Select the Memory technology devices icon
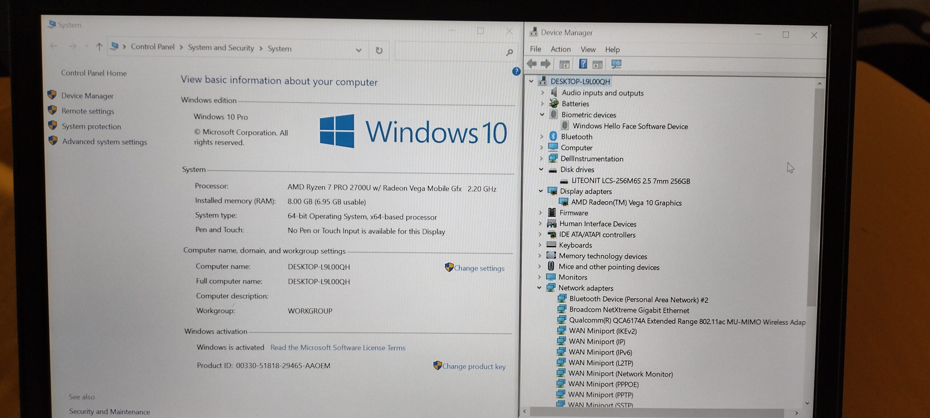 click(x=551, y=255)
